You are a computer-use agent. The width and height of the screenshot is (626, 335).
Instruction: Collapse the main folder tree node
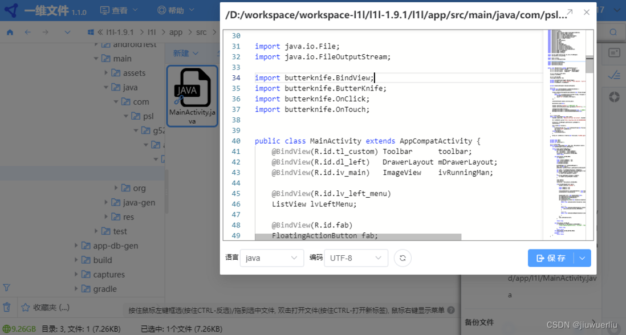[x=96, y=59]
